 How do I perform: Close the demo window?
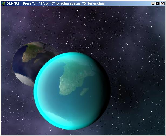tap(162, 3)
